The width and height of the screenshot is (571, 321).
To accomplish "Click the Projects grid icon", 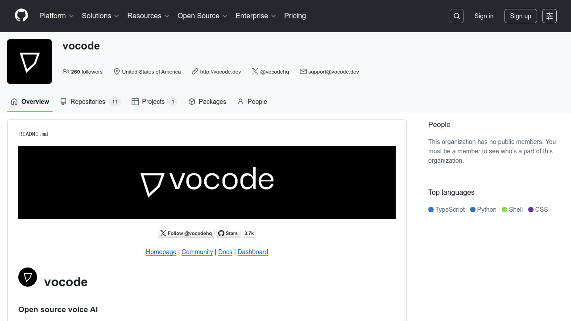I will [x=135, y=102].
